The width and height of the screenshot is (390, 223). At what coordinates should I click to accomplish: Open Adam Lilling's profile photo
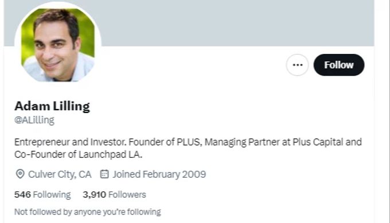pos(58,45)
